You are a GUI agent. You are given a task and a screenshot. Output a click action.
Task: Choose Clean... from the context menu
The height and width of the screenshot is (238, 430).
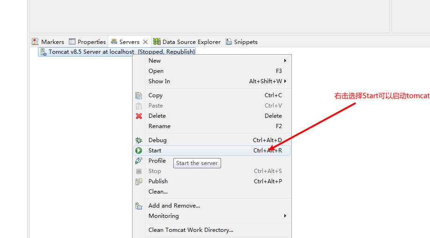tap(212, 191)
